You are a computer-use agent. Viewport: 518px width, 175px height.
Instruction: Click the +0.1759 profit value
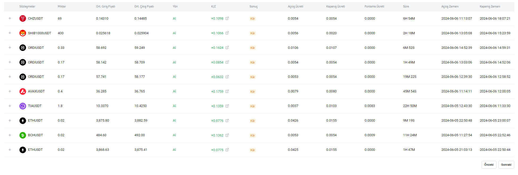pyautogui.click(x=217, y=91)
